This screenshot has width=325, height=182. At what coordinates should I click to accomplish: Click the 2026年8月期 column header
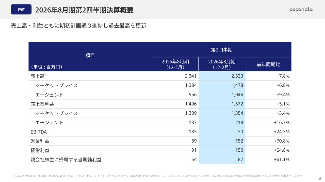tap(222, 64)
